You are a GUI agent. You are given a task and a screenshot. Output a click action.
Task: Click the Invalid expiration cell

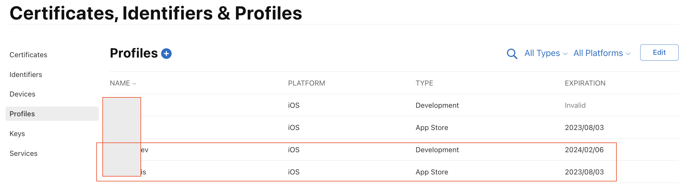click(575, 105)
